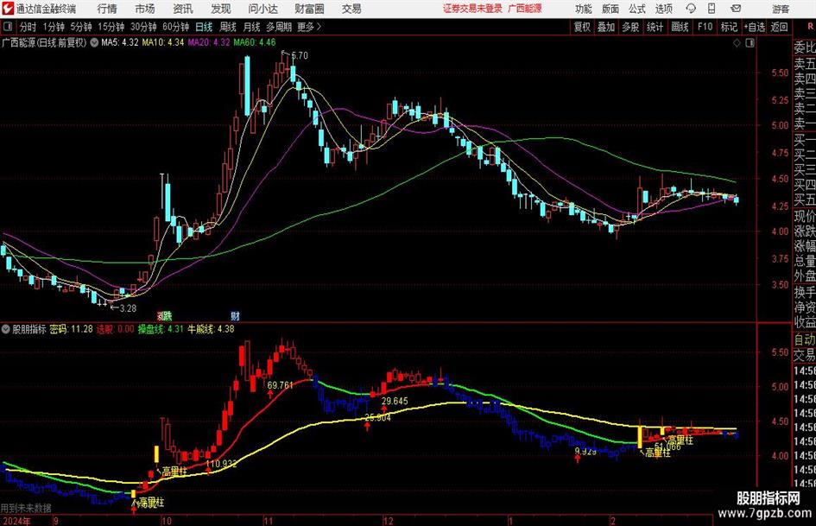
Task: Expand the 股朋指标 indicator dropdown arrow
Action: [x=6, y=329]
